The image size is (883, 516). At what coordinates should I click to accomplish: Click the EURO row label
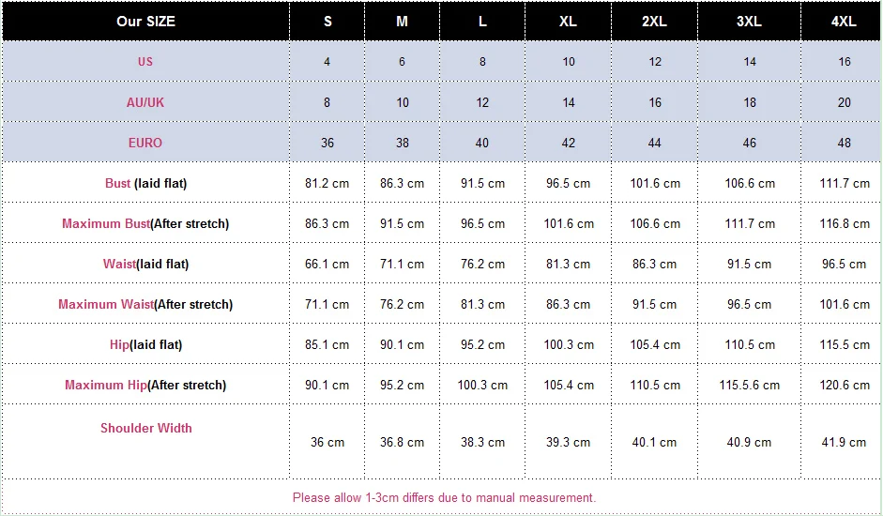tap(145, 144)
